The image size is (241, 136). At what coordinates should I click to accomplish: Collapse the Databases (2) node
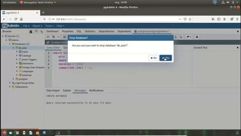click(x=10, y=44)
